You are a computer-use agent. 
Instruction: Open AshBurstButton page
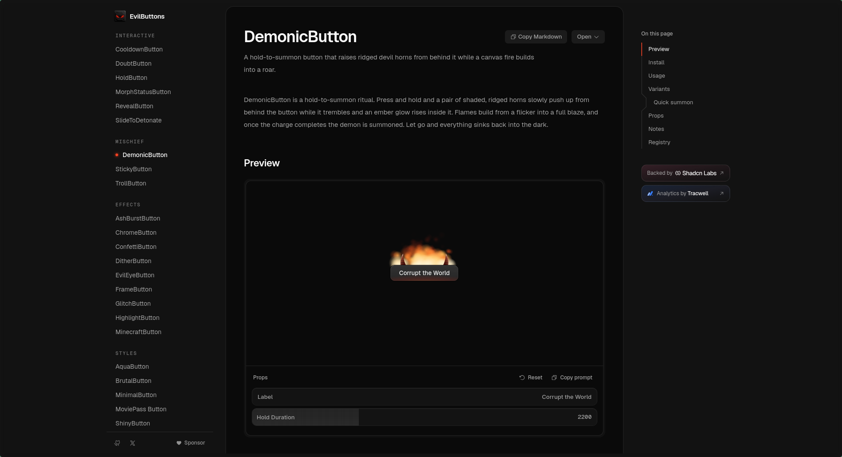point(138,218)
